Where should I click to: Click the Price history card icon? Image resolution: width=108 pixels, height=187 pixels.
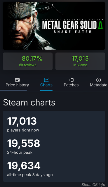pyautogui.click(x=18, y=80)
